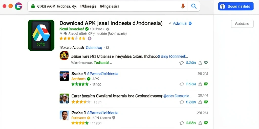The width and height of the screenshot is (259, 129).
Task: Open the 'Golmotiay' link
Action: 94,48
